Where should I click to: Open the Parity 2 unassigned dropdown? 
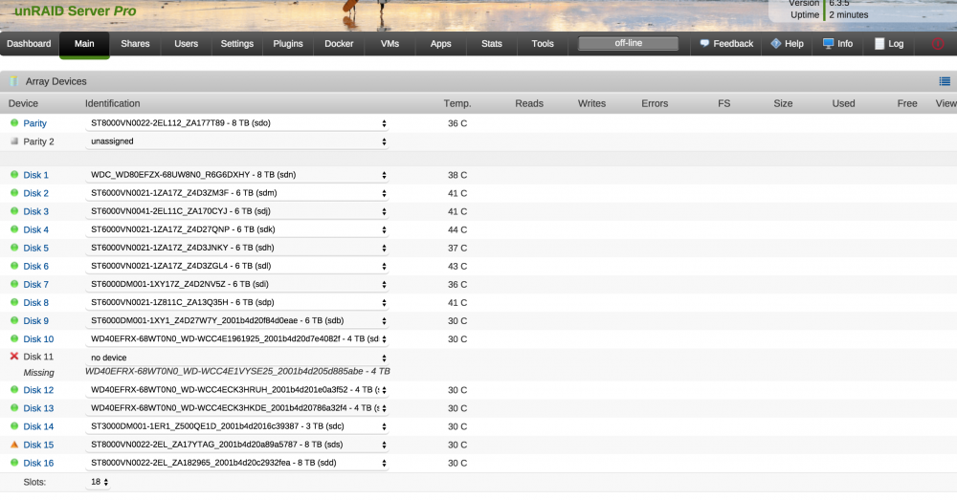[x=236, y=141]
